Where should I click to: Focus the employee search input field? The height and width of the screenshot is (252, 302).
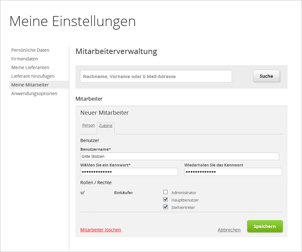[x=156, y=76]
